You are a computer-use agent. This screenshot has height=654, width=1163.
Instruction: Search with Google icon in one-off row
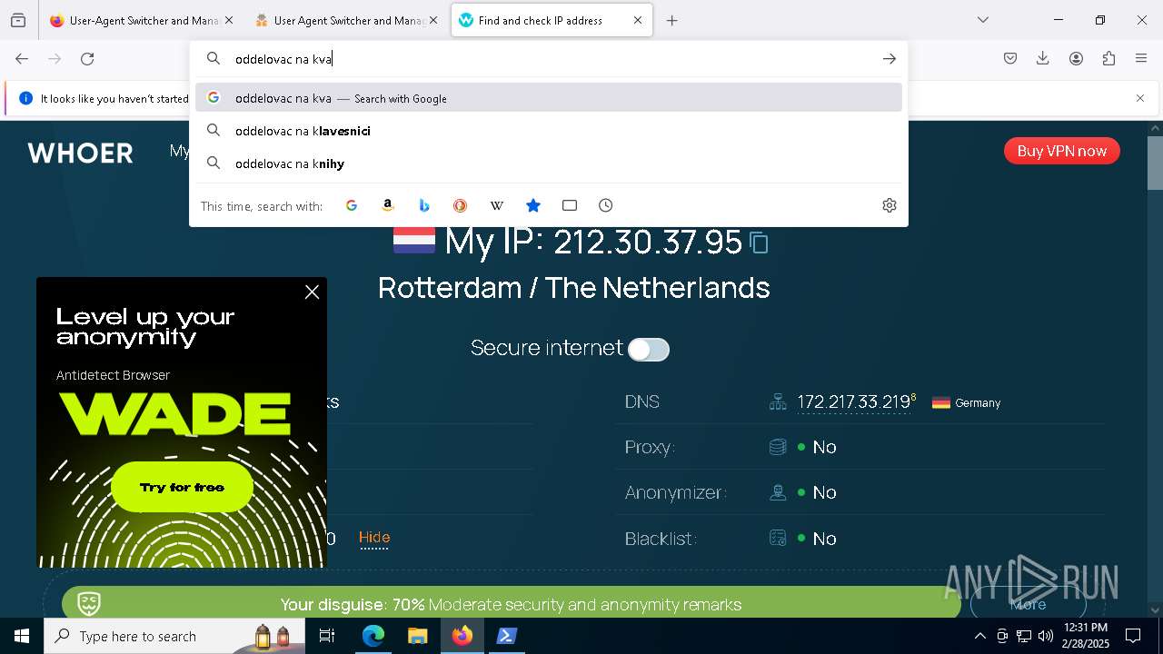click(352, 205)
